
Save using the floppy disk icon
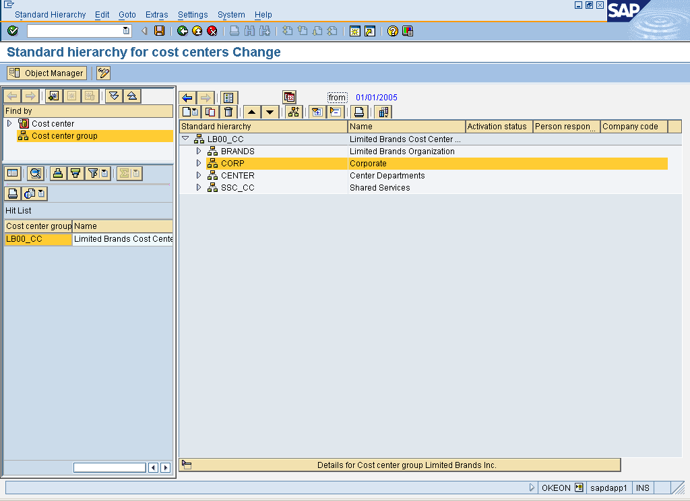pyautogui.click(x=159, y=31)
